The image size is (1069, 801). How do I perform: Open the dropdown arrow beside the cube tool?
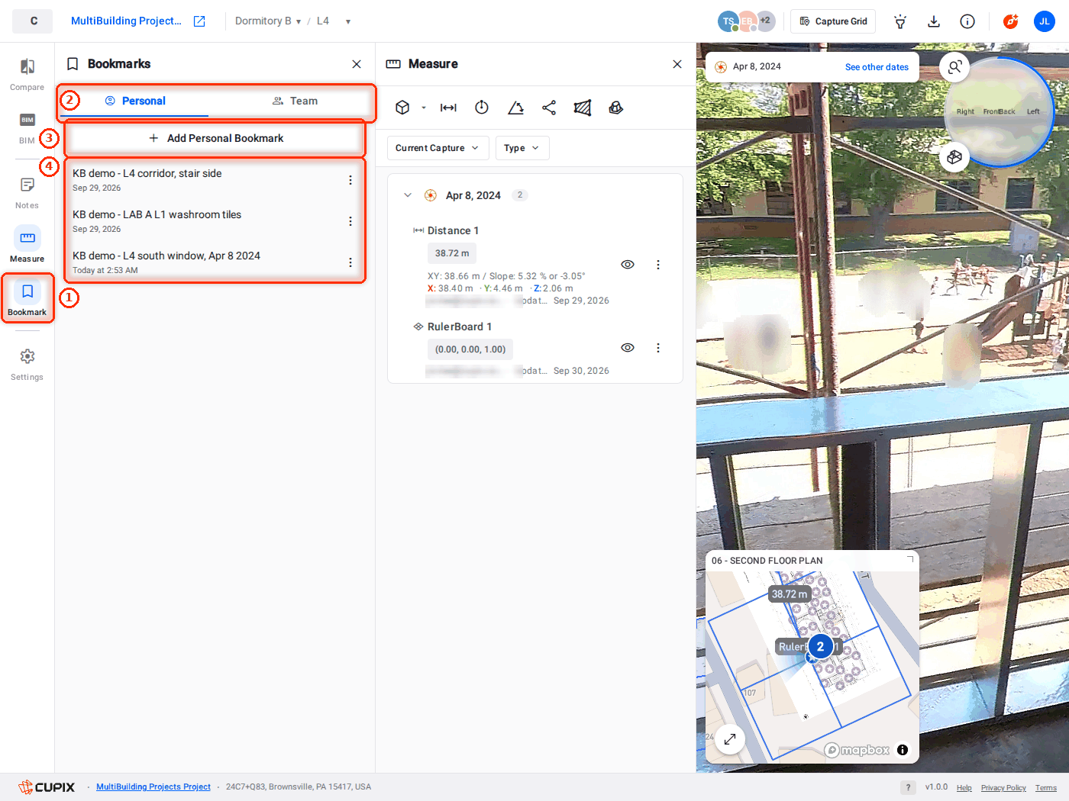click(424, 108)
